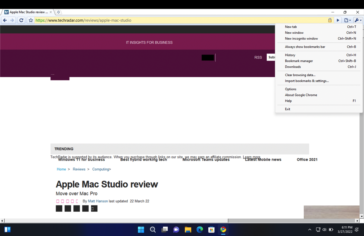Image resolution: width=364 pixels, height=236 pixels.
Task: Show hidden system tray icons chevron
Action: point(310,229)
